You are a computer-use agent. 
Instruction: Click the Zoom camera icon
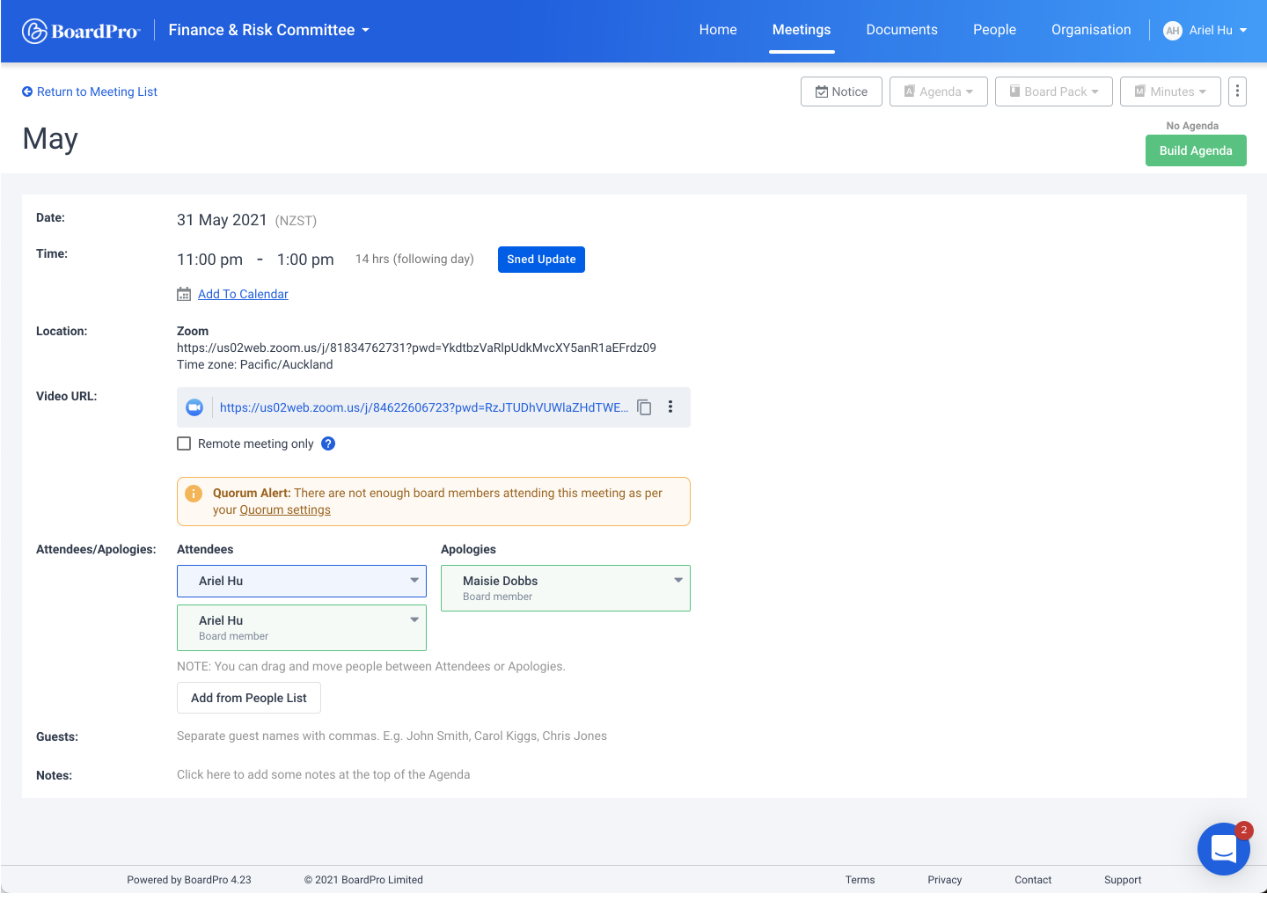pos(194,407)
